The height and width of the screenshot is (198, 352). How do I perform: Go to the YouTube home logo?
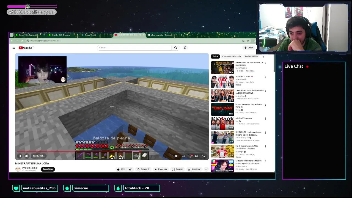tap(25, 48)
